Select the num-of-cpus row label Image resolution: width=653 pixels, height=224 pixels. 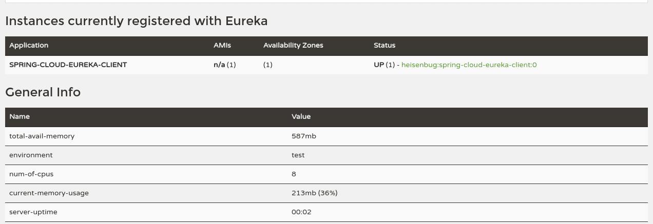31,174
